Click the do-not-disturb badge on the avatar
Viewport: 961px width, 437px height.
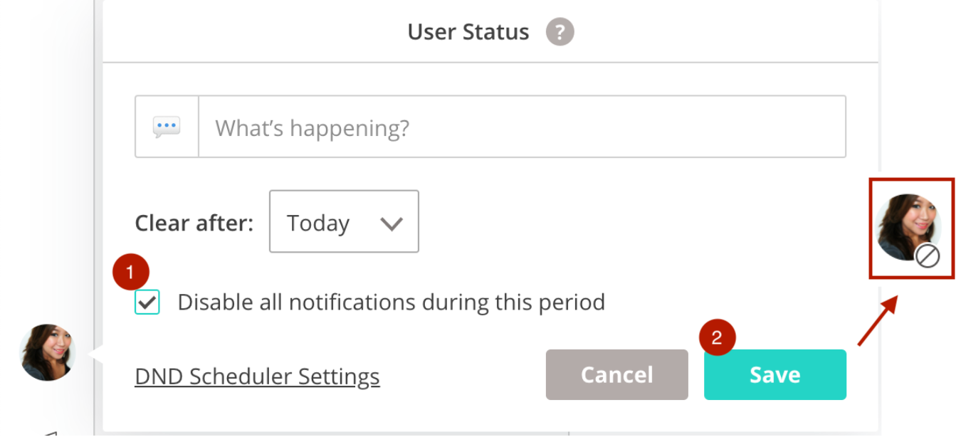(x=928, y=256)
